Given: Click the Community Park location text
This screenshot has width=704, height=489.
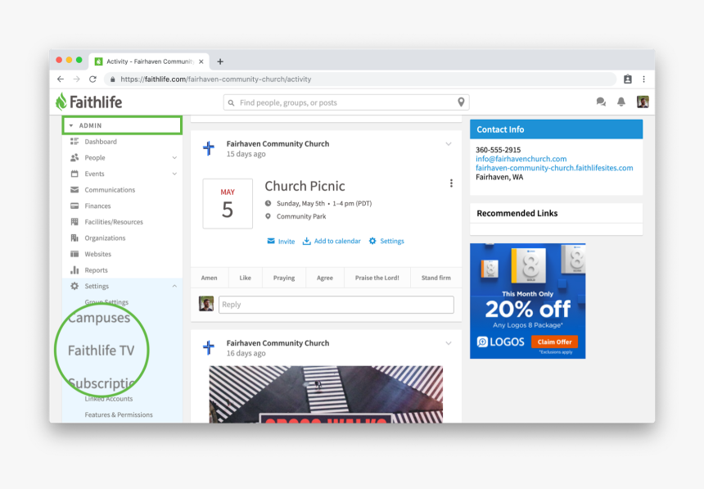Looking at the screenshot, I should (x=301, y=216).
